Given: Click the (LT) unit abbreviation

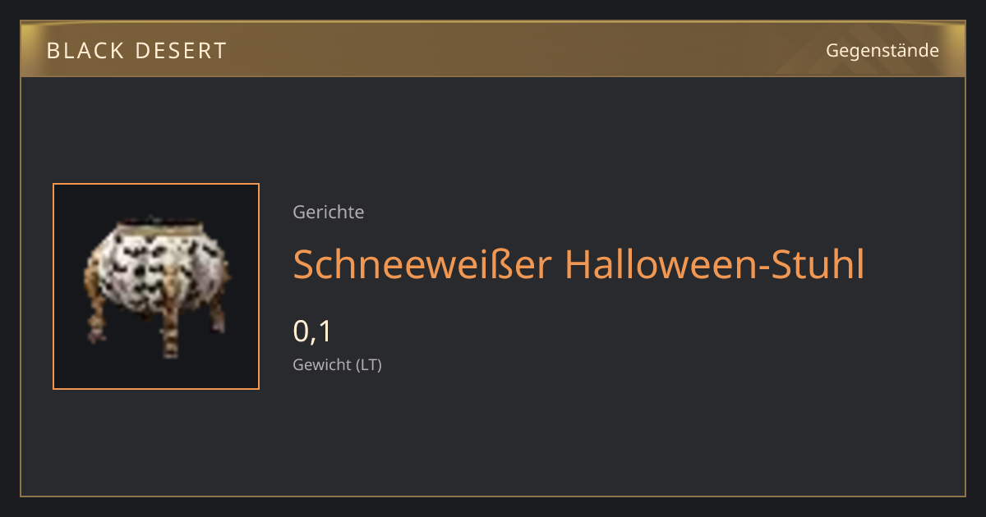Looking at the screenshot, I should [369, 365].
